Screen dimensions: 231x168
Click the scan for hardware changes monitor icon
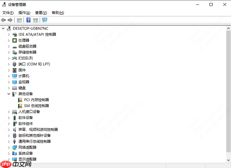click(45, 20)
